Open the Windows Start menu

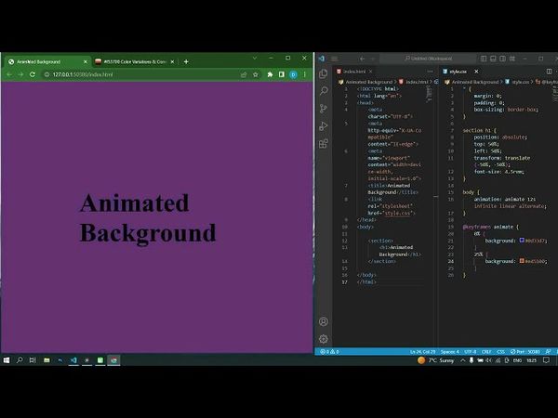[7, 360]
